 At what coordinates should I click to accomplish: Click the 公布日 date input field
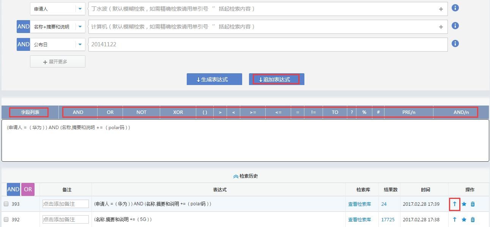click(x=268, y=44)
